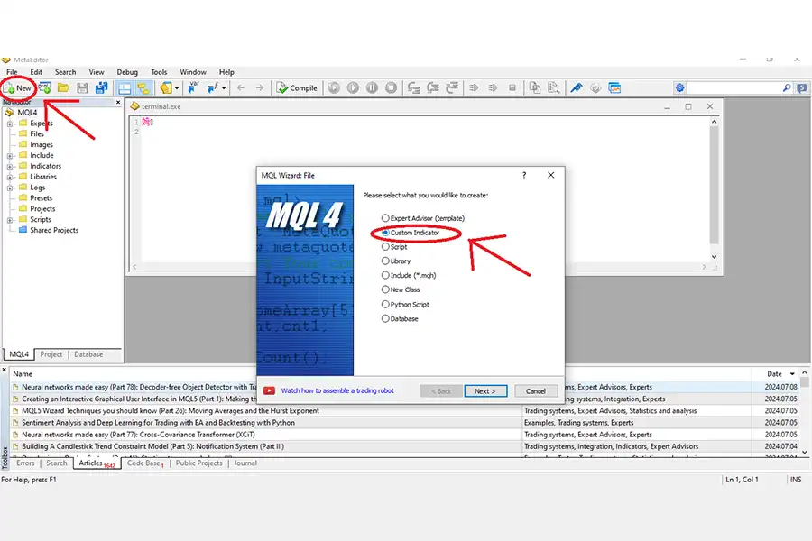Expand the Experts folder in Navigator
This screenshot has width=812, height=541.
(10, 124)
